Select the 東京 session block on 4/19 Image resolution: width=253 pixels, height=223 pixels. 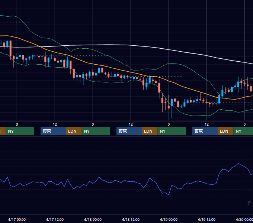[x=205, y=131]
